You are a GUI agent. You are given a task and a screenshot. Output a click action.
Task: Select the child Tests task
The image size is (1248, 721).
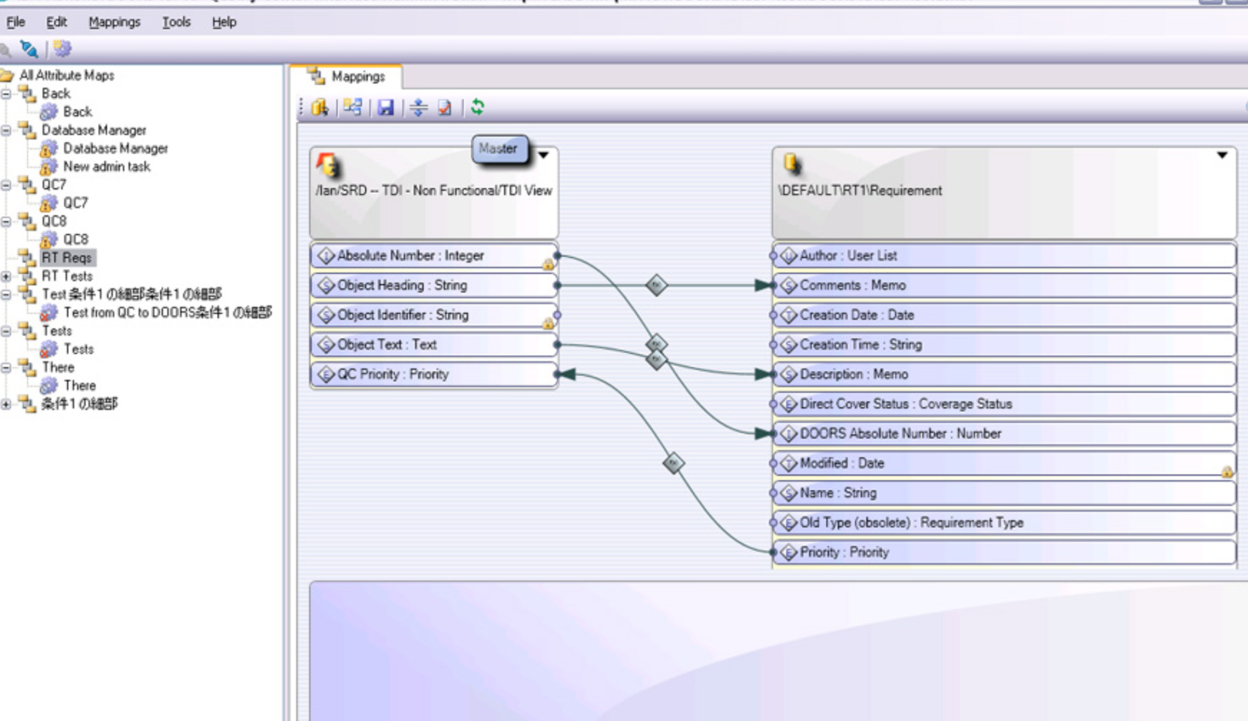point(79,349)
